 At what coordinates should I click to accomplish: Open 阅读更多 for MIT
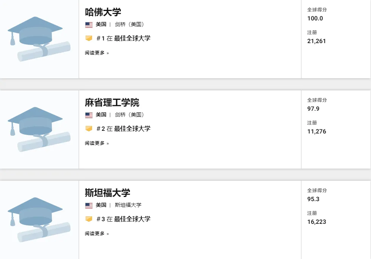[97, 143]
